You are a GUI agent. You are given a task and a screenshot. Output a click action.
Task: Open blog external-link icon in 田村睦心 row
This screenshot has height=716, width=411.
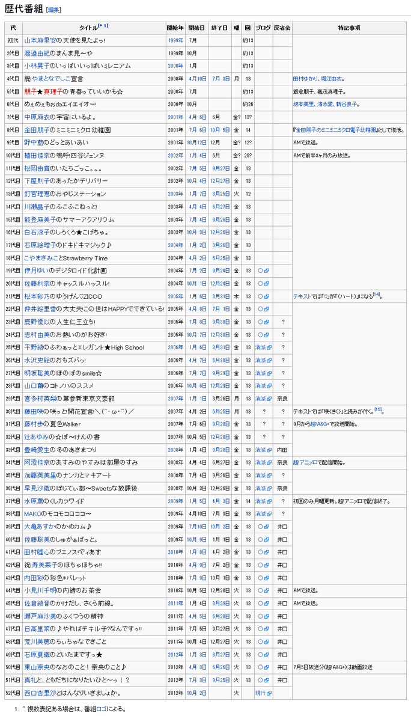click(266, 552)
